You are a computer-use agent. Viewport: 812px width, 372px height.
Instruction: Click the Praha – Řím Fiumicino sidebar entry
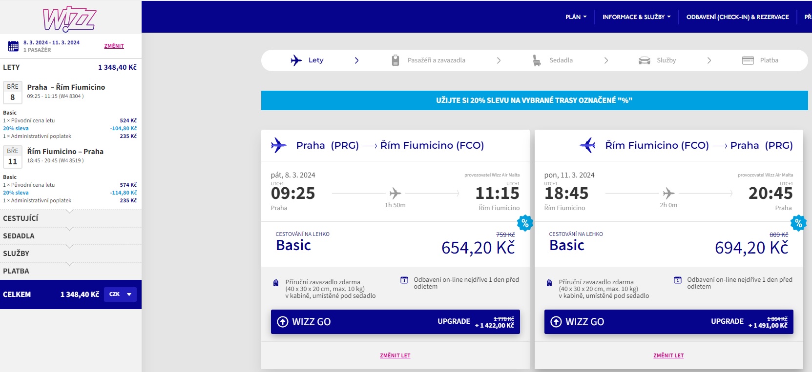point(66,87)
